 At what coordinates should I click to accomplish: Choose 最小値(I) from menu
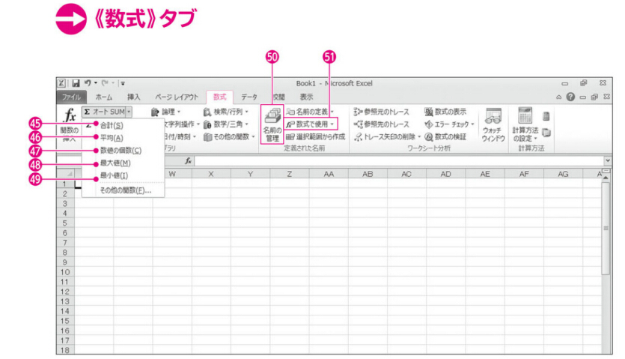click(124, 175)
